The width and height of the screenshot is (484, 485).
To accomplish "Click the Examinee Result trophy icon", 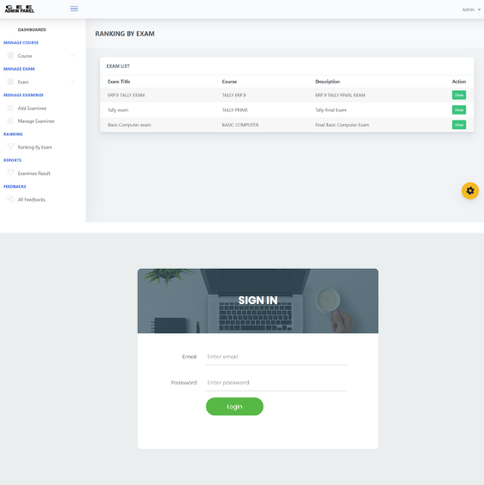I will [10, 173].
